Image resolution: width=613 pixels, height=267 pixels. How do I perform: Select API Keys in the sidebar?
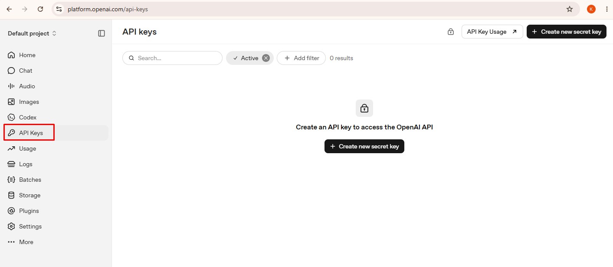56,133
